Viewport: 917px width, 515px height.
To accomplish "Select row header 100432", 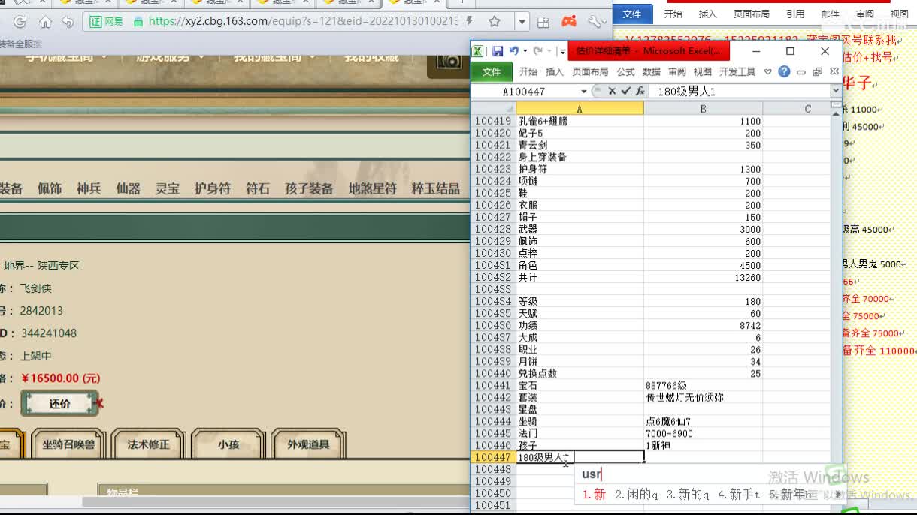I will (x=493, y=277).
